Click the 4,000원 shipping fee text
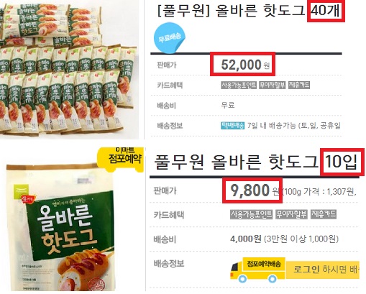The height and width of the screenshot is (294, 366). pyautogui.click(x=245, y=239)
